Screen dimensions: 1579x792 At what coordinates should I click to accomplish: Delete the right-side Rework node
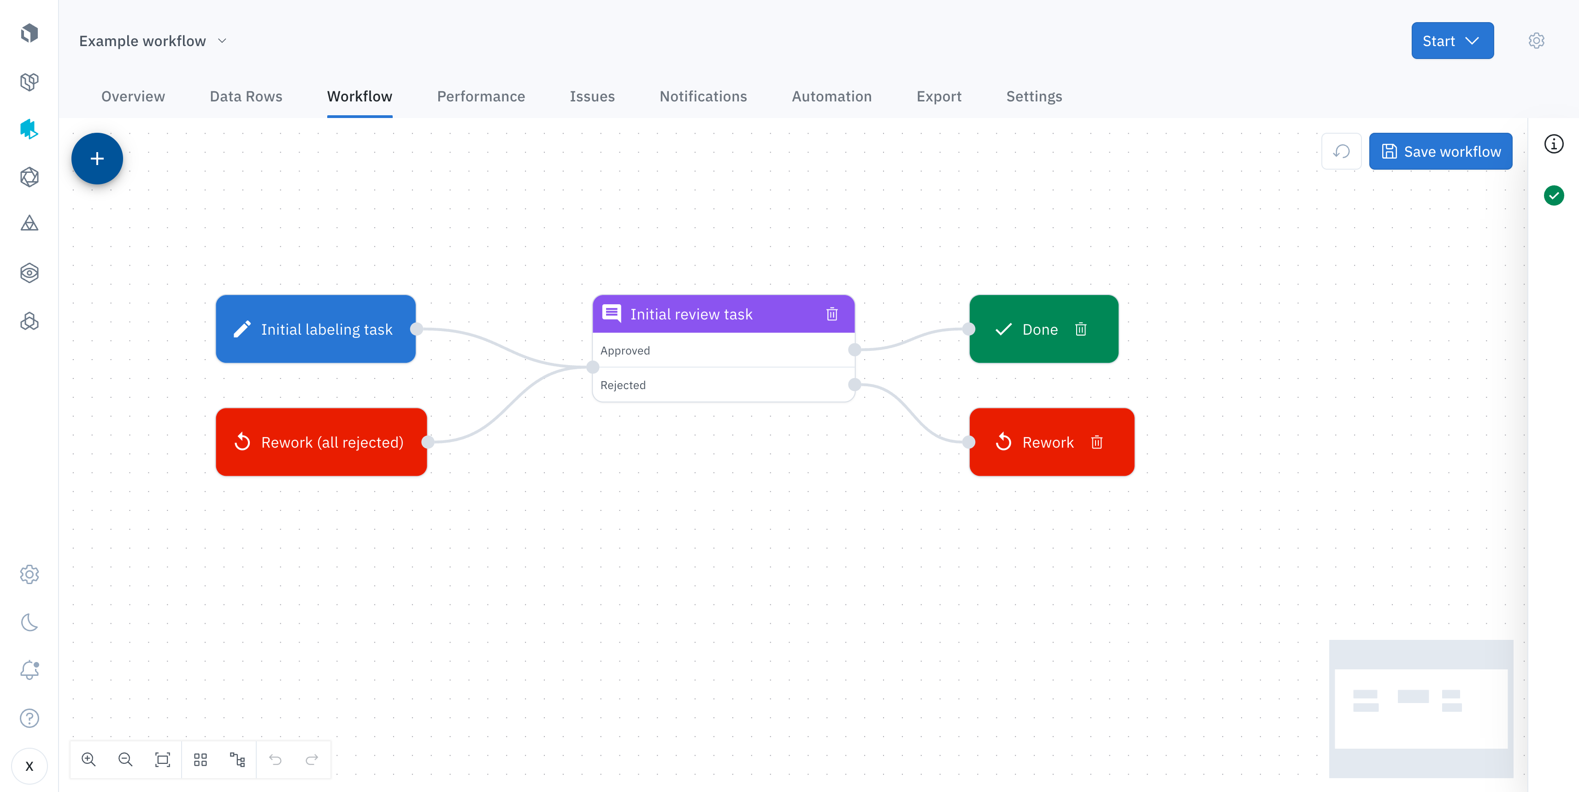(1096, 442)
